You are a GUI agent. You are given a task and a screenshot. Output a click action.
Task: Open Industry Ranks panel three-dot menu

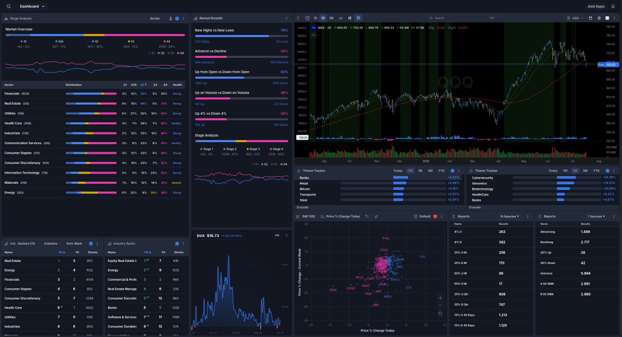(x=184, y=243)
